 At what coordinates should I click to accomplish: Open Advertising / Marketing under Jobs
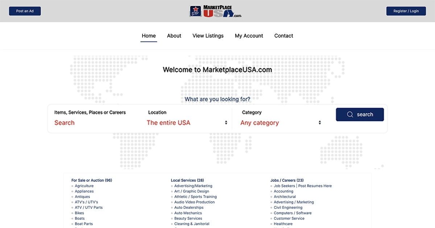tap(294, 202)
